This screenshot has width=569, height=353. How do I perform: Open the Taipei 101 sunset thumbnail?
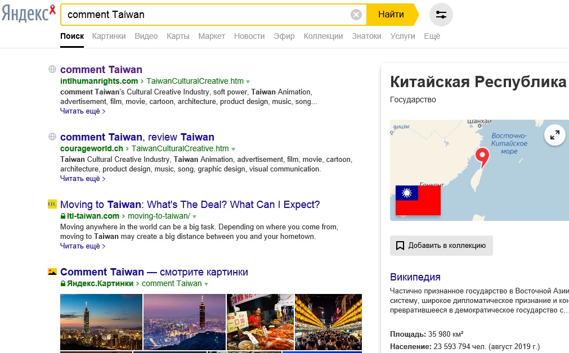(101, 322)
